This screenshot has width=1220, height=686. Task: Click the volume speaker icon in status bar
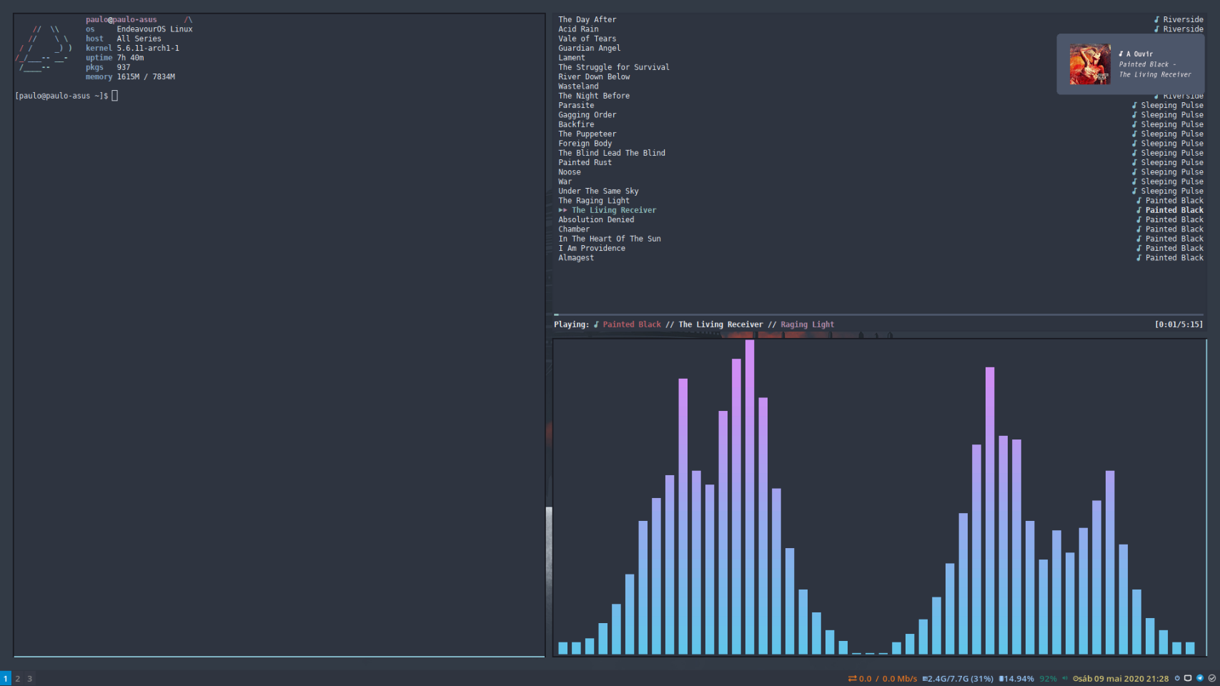coord(1065,678)
